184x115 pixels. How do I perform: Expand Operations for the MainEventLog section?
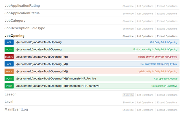pos(167,110)
